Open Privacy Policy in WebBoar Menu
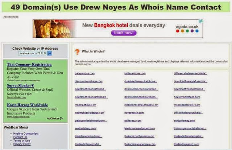 pyautogui.click(x=22, y=144)
